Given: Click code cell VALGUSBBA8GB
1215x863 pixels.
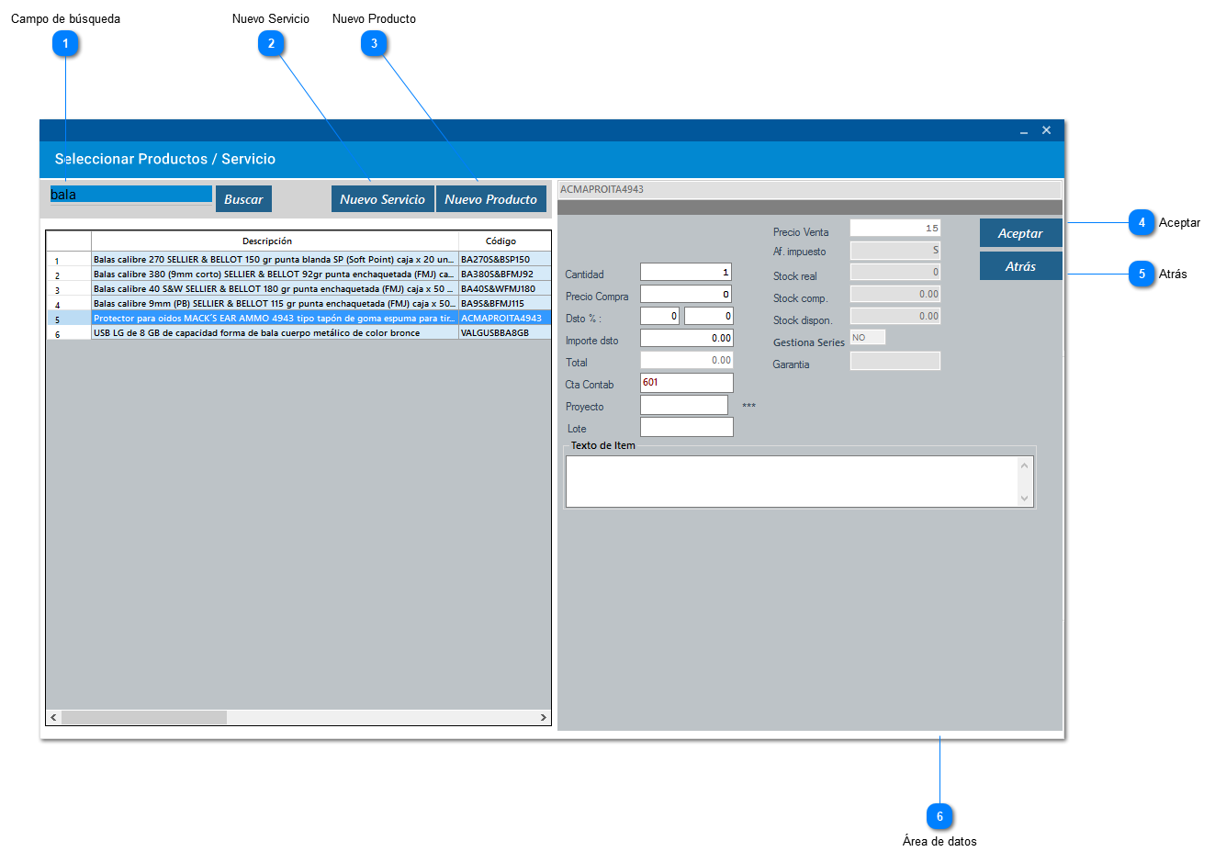Looking at the screenshot, I should tap(505, 332).
